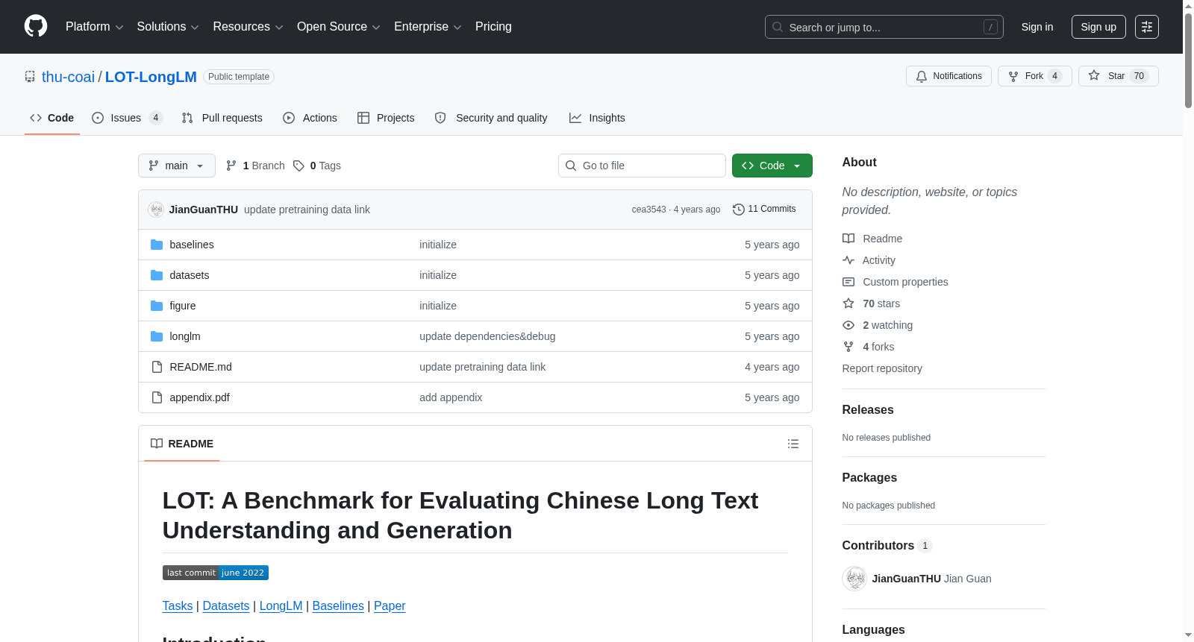Open the 'add appendix' commit message

[451, 397]
